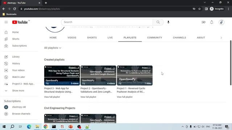Click the YouTube logo
The width and height of the screenshot is (232, 130).
pos(20,22)
